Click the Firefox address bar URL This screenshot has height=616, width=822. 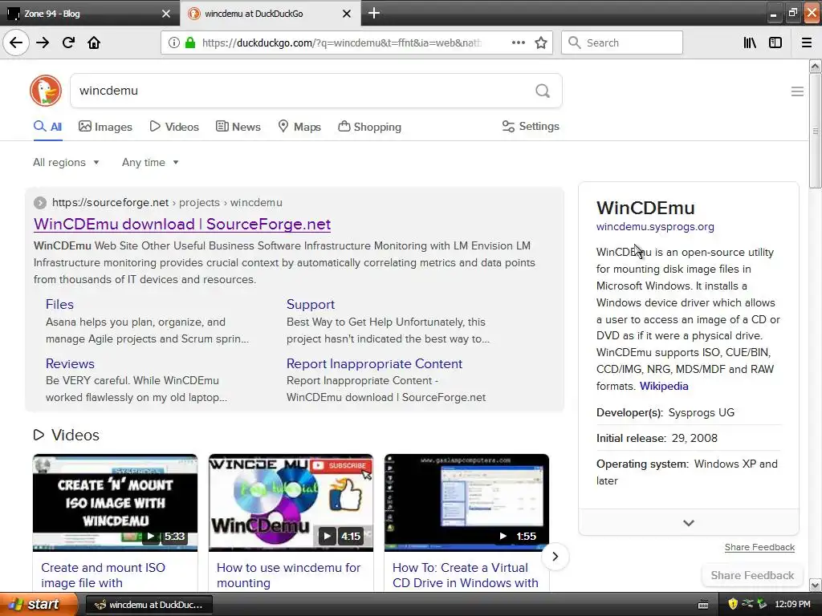341,43
